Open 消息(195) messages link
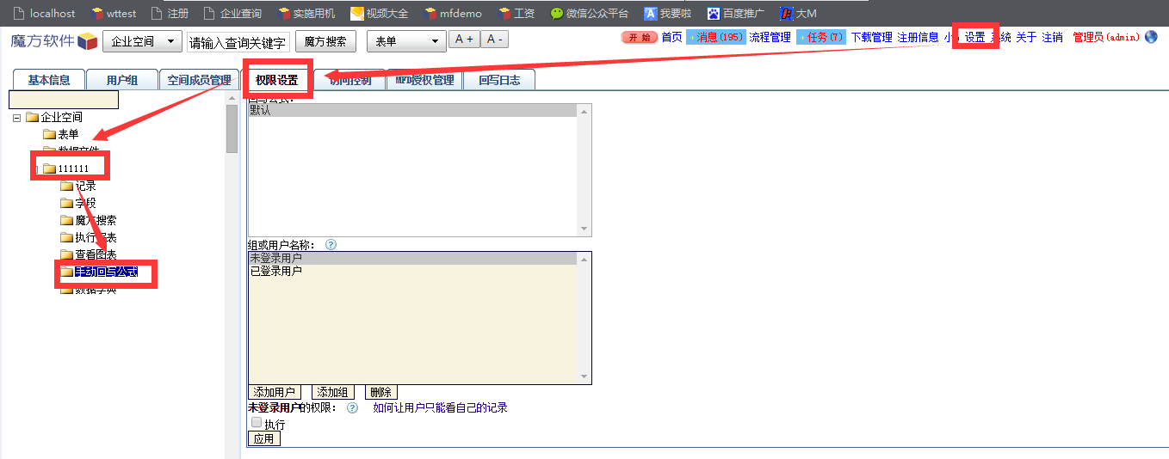The image size is (1169, 459). pyautogui.click(x=716, y=37)
